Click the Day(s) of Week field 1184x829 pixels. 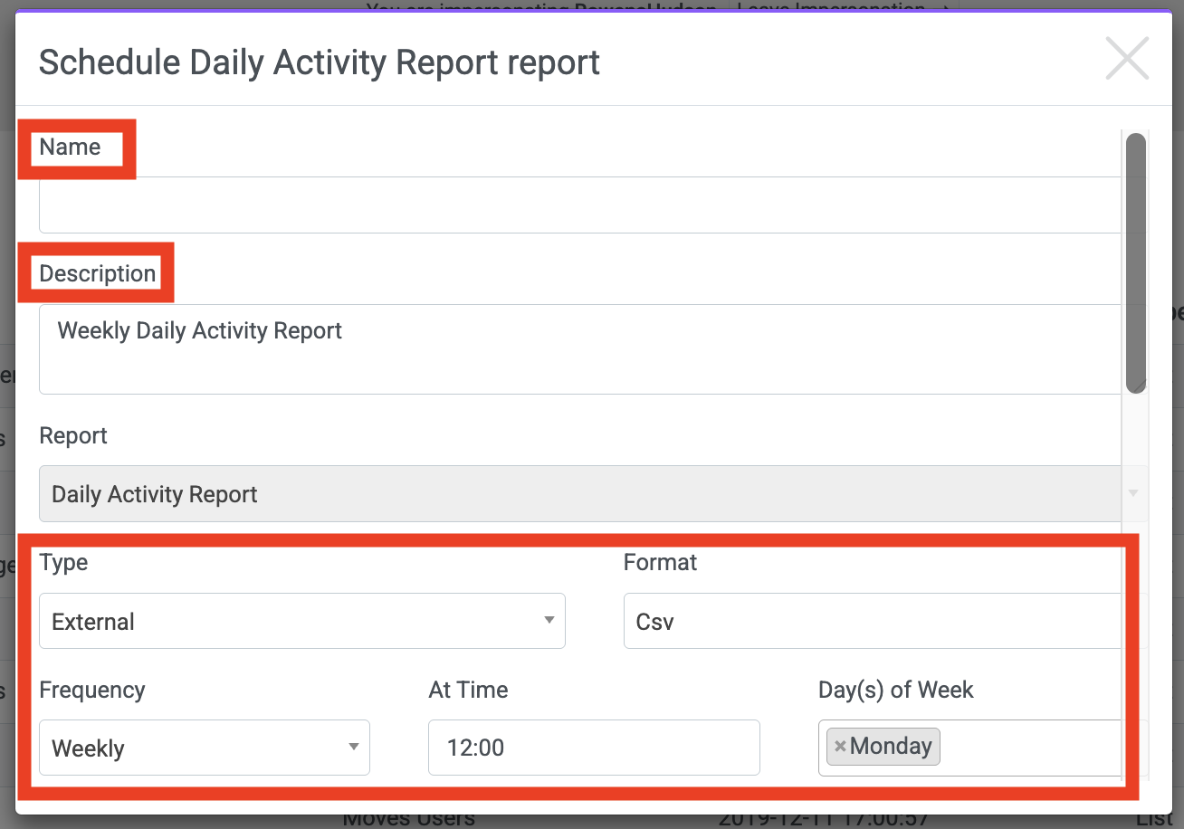click(970, 748)
